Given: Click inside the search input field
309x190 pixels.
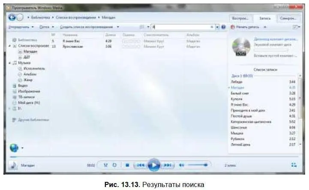Looking at the screenshot, I should click(181, 27).
